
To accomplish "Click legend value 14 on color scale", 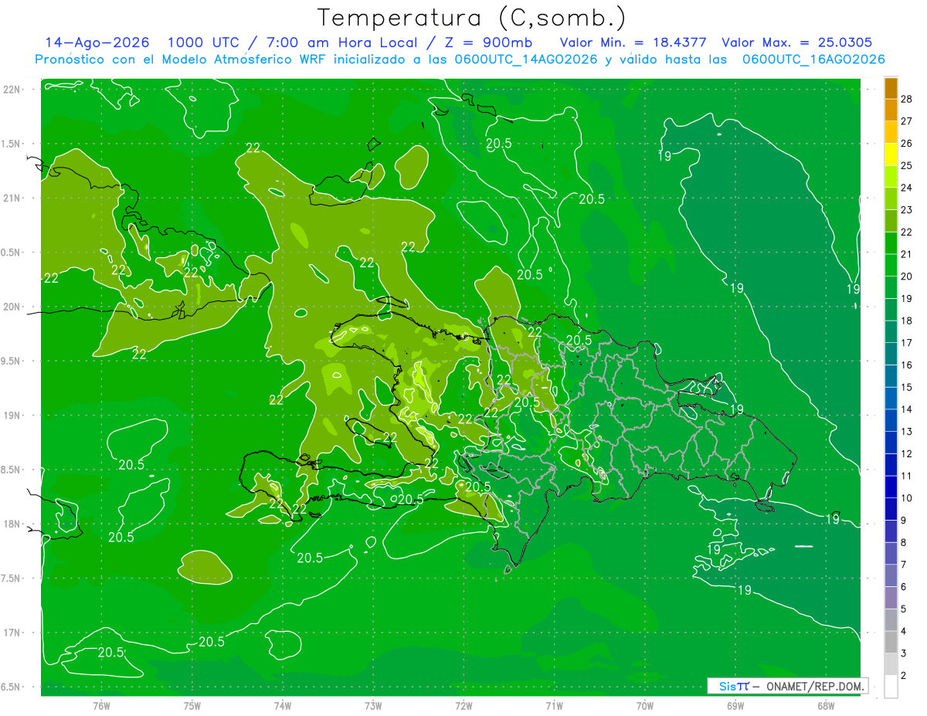I will pyautogui.click(x=907, y=409).
